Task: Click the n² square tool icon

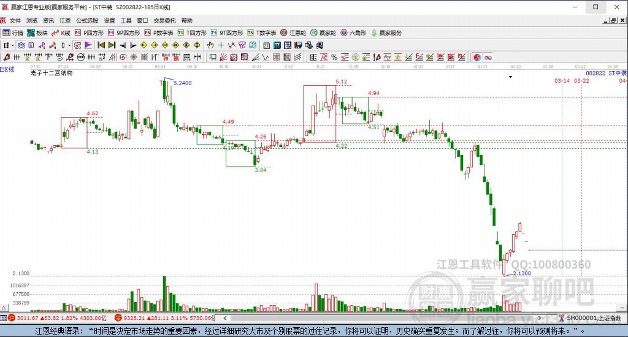Action: (x=102, y=57)
